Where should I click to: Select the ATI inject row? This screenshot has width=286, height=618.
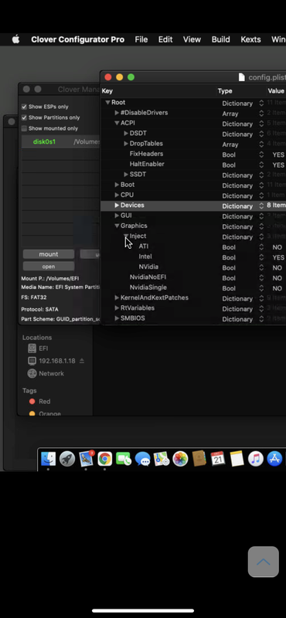pos(193,246)
